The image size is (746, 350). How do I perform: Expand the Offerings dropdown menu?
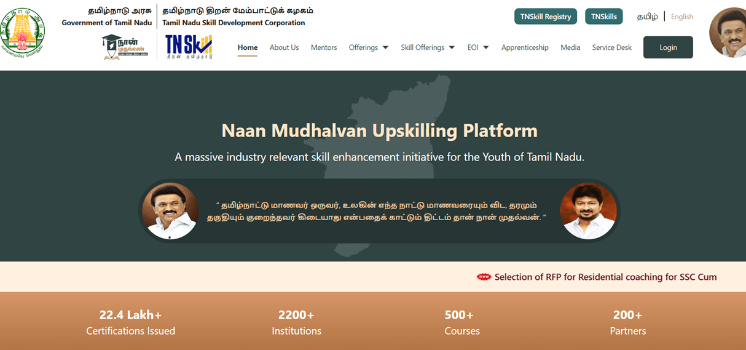point(369,47)
